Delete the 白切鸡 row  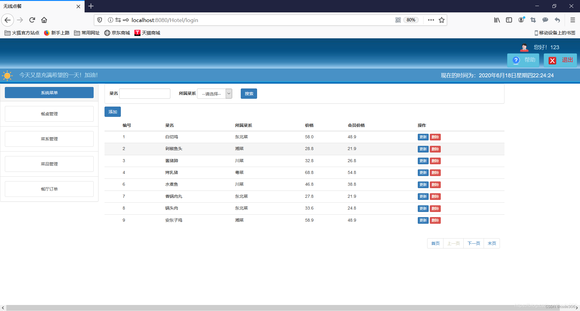435,137
